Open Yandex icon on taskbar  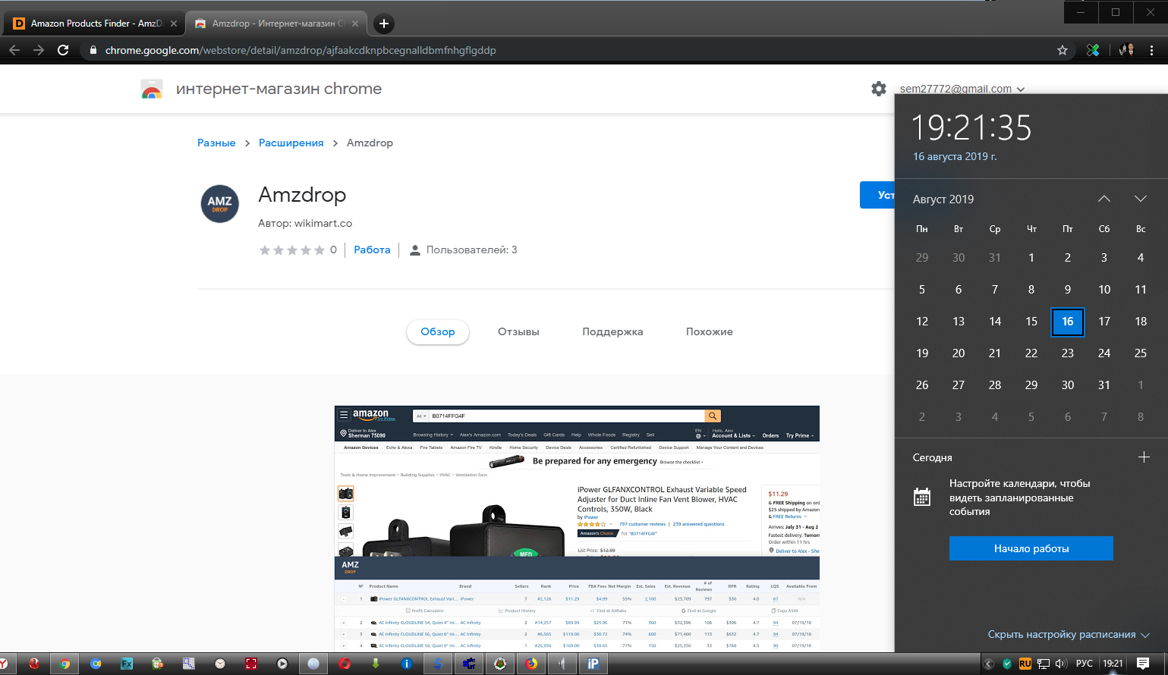[x=4, y=664]
